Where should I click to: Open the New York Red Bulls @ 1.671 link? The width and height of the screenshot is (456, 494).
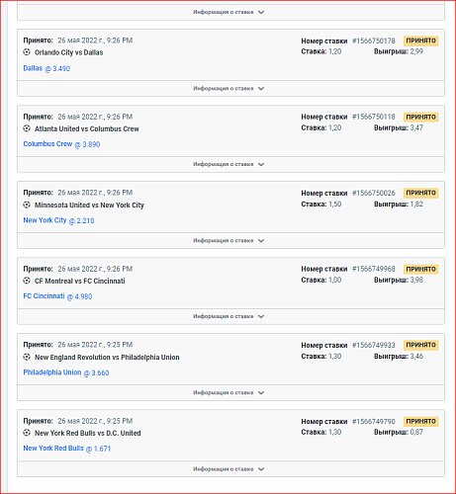pos(66,449)
